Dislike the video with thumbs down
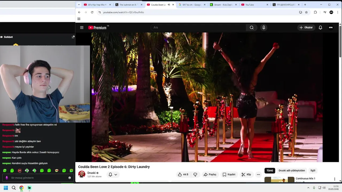342x192 pixels. (195, 174)
